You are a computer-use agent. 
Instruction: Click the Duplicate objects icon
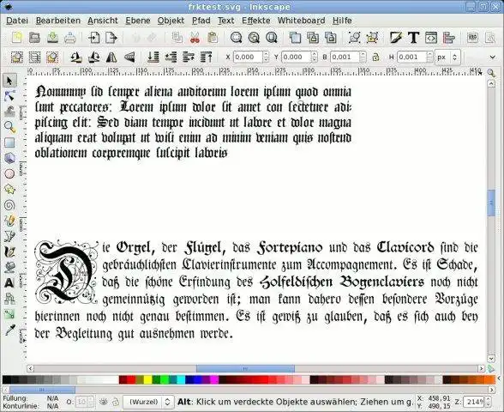(x=295, y=38)
